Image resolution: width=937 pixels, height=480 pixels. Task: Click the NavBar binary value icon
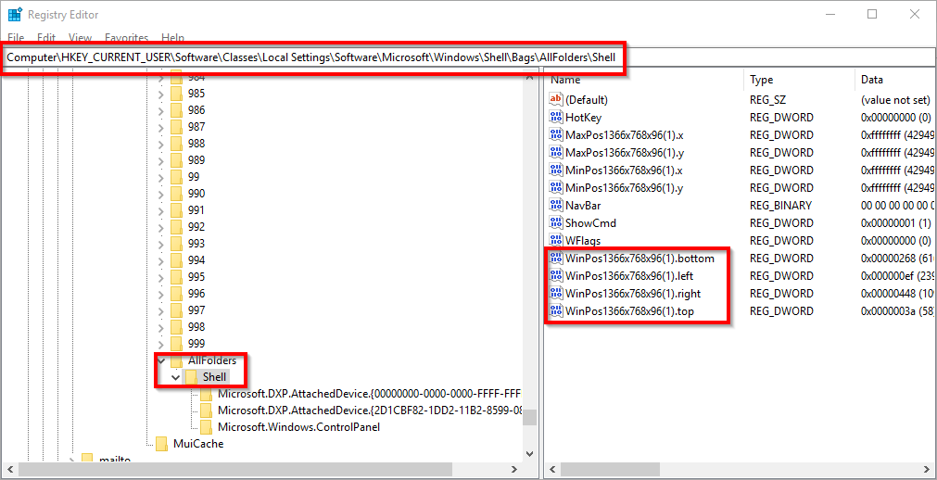click(556, 205)
